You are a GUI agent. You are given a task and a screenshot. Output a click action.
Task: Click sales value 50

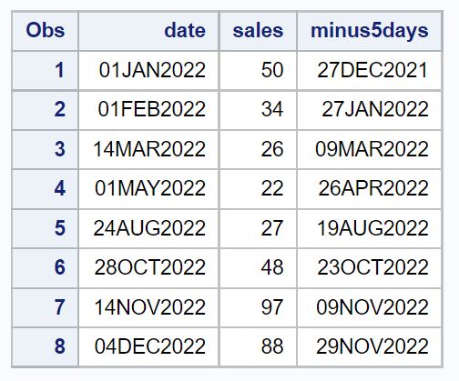point(258,70)
